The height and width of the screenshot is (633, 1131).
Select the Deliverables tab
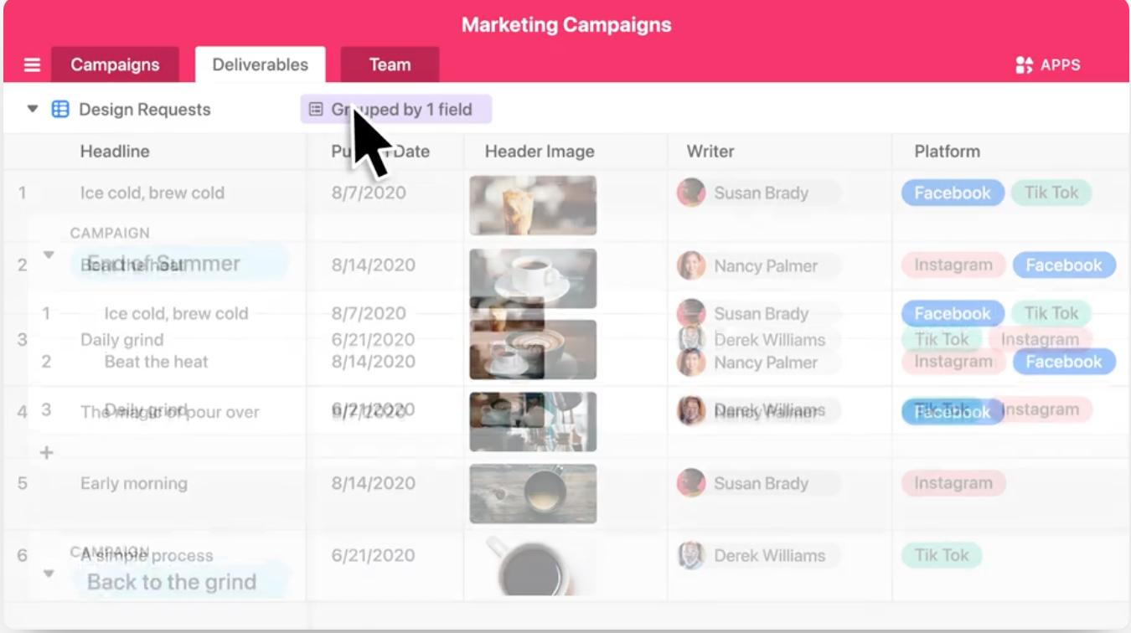pos(260,64)
